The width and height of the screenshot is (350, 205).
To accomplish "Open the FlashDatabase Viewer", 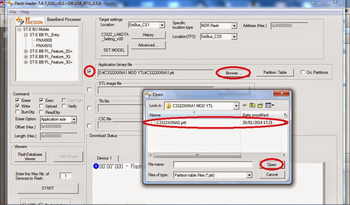I will pos(30,156).
